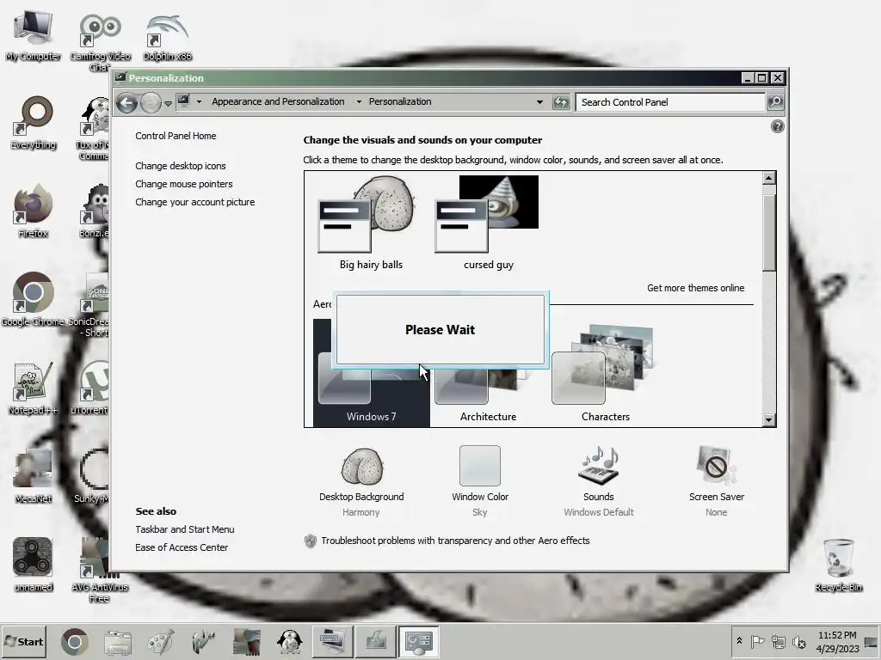
Task: Show hidden system tray icons
Action: [x=739, y=641]
